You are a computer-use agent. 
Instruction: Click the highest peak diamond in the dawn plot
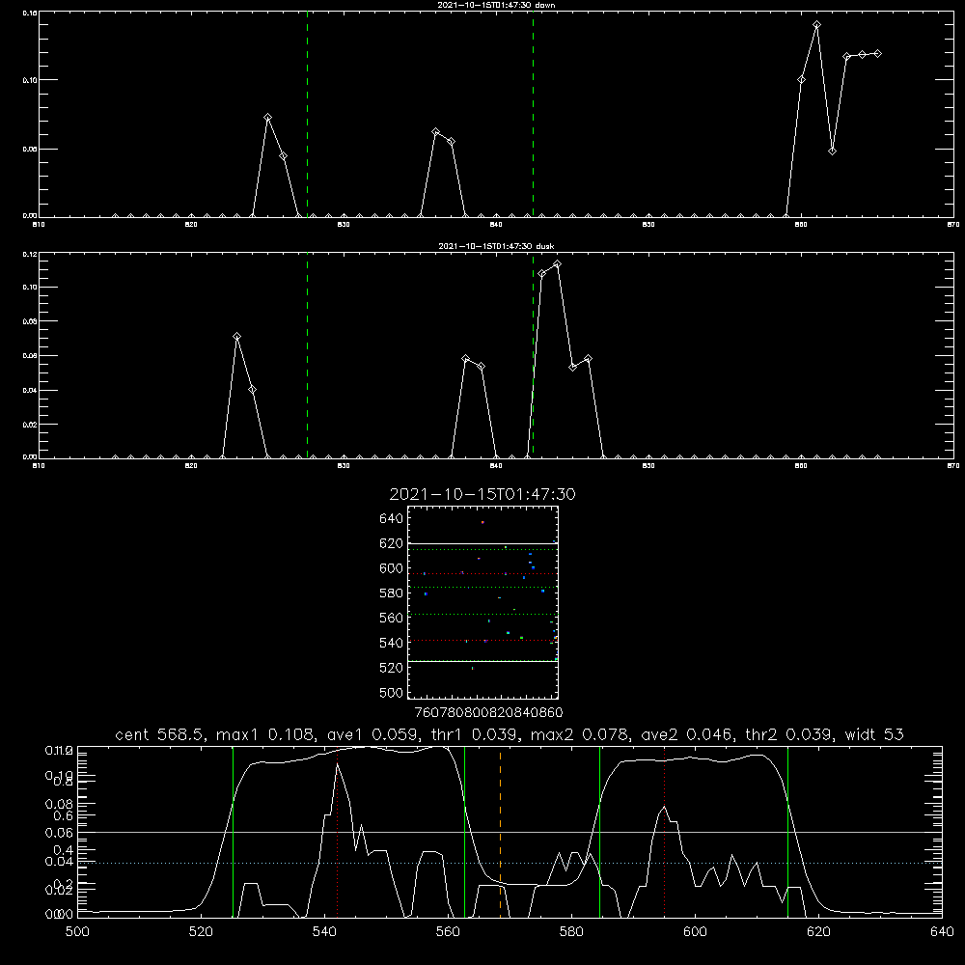(x=816, y=25)
